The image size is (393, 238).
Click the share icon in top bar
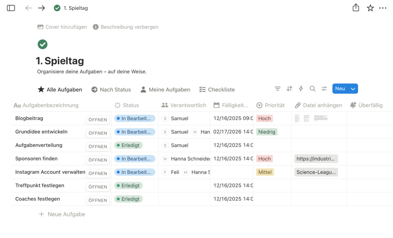coord(356,8)
